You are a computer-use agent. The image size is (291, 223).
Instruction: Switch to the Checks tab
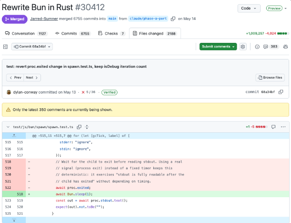[111, 34]
